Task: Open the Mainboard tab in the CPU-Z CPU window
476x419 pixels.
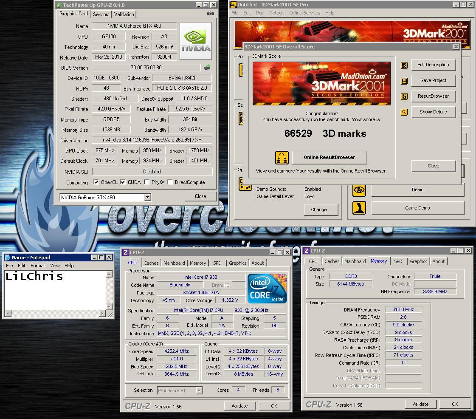Action: click(x=174, y=263)
